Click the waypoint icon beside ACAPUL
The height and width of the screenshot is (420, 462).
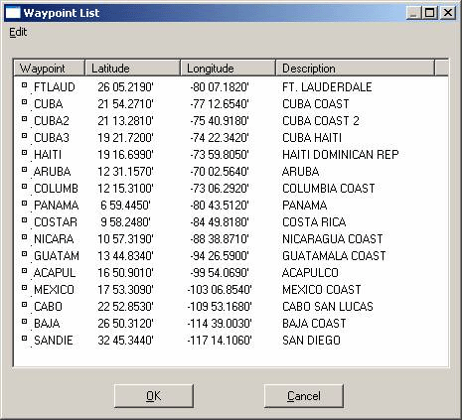pyautogui.click(x=24, y=271)
